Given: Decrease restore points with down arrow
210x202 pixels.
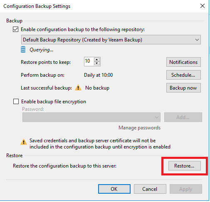Looking at the screenshot, I should point(97,63).
